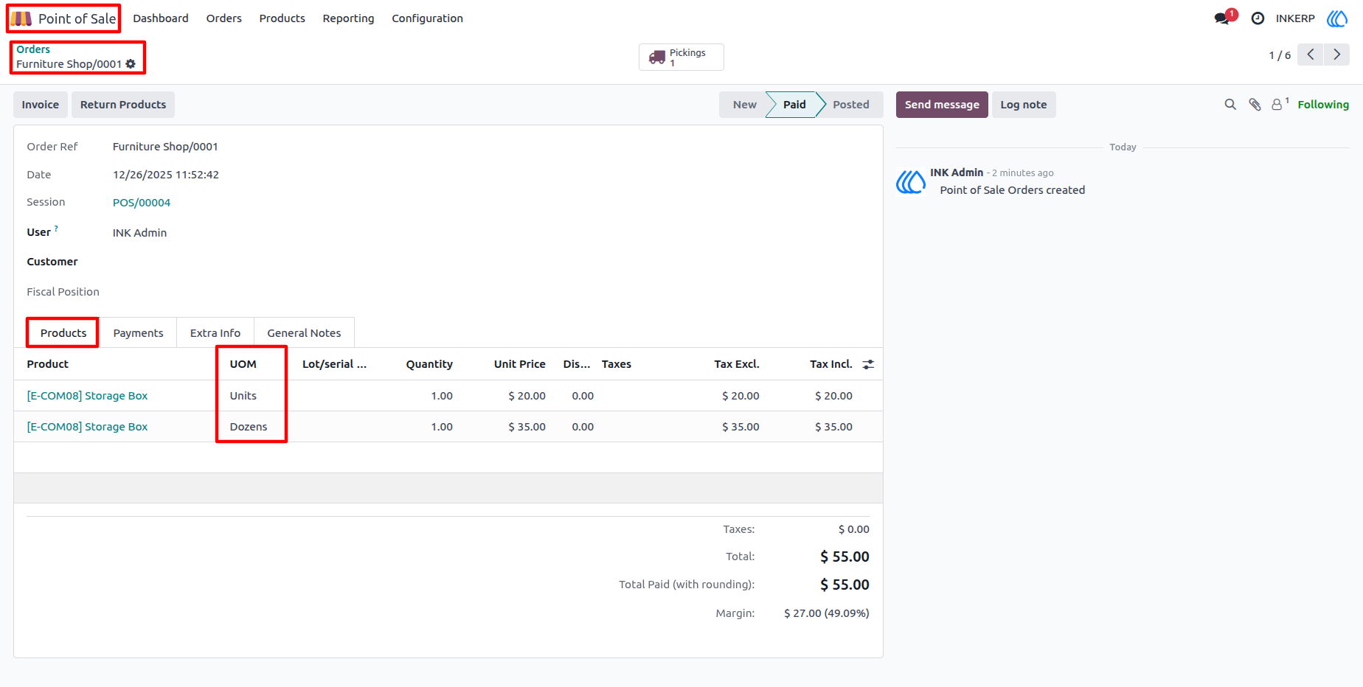Open the Products top menu

pyautogui.click(x=282, y=18)
